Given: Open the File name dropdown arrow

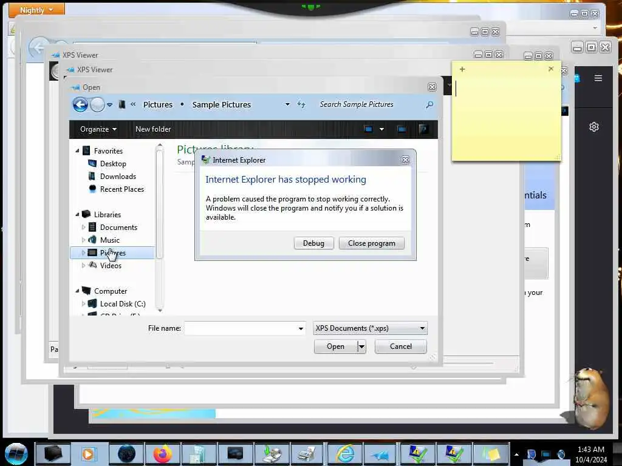Looking at the screenshot, I should tap(301, 328).
